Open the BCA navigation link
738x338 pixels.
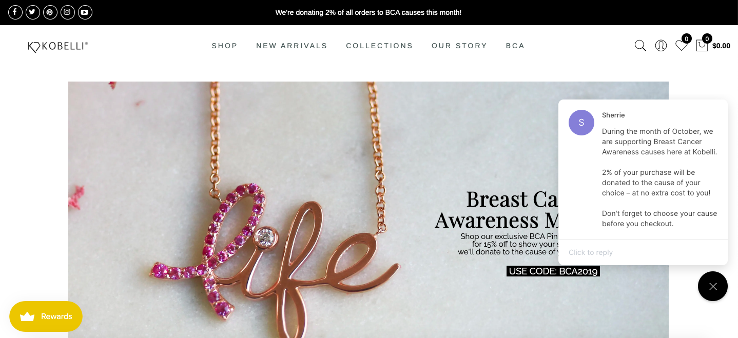tap(515, 46)
